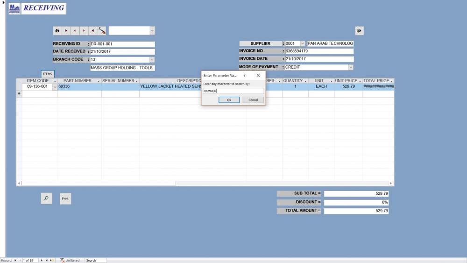Image resolution: width=467 pixels, height=263 pixels.
Task: Click the grid scrollbar left arrow
Action: [x=19, y=183]
